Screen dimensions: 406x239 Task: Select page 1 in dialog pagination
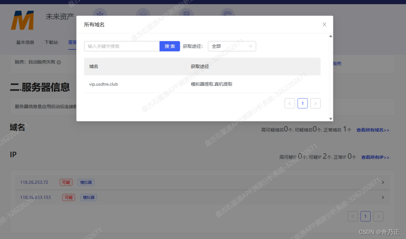[302, 103]
